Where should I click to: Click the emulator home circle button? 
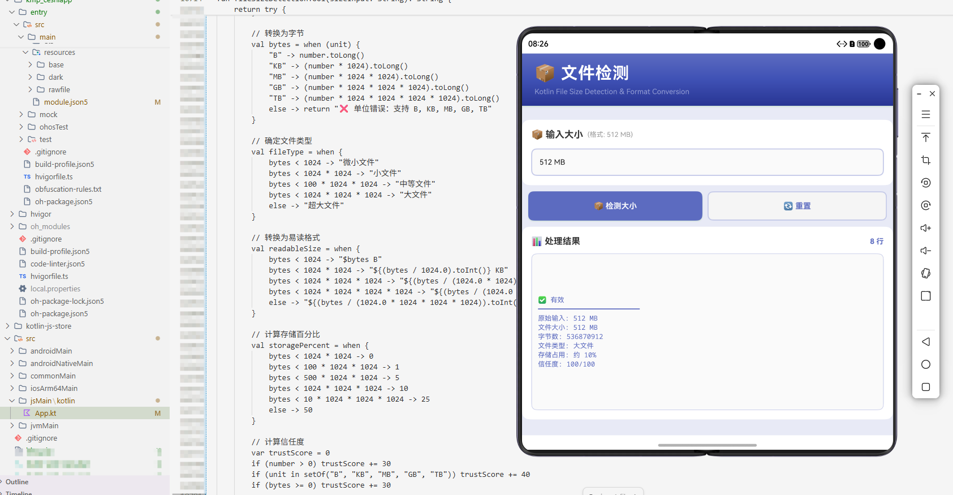[x=926, y=364]
